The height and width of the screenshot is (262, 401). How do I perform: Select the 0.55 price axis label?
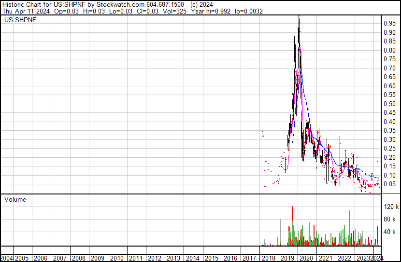tap(389, 95)
